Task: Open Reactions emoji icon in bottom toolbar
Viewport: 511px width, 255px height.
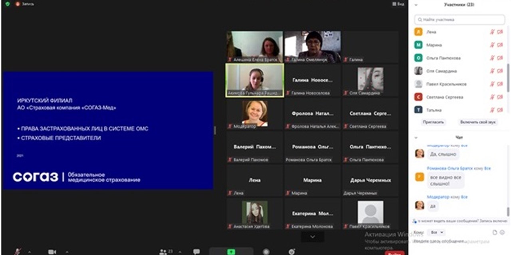Action: (292, 252)
